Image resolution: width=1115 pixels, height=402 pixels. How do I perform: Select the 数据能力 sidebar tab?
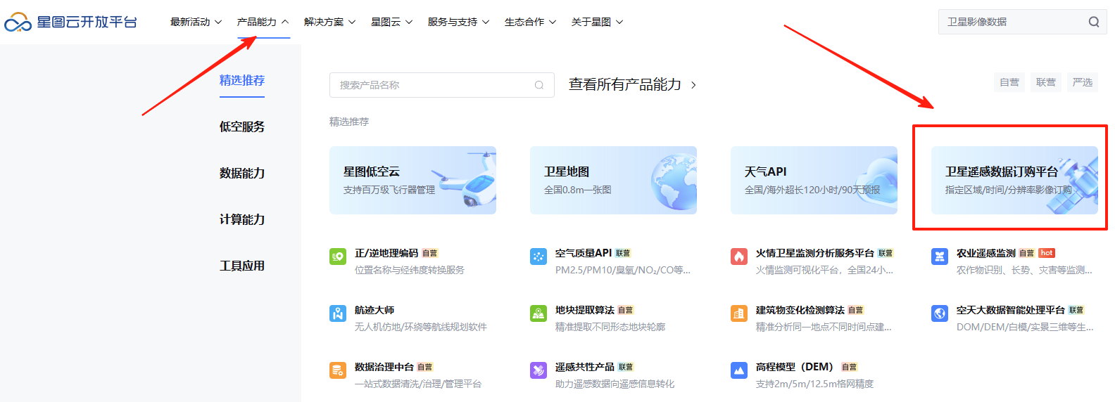242,173
